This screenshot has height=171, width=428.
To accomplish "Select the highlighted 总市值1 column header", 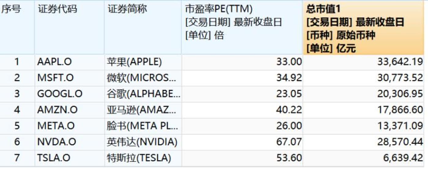I will (323, 9).
